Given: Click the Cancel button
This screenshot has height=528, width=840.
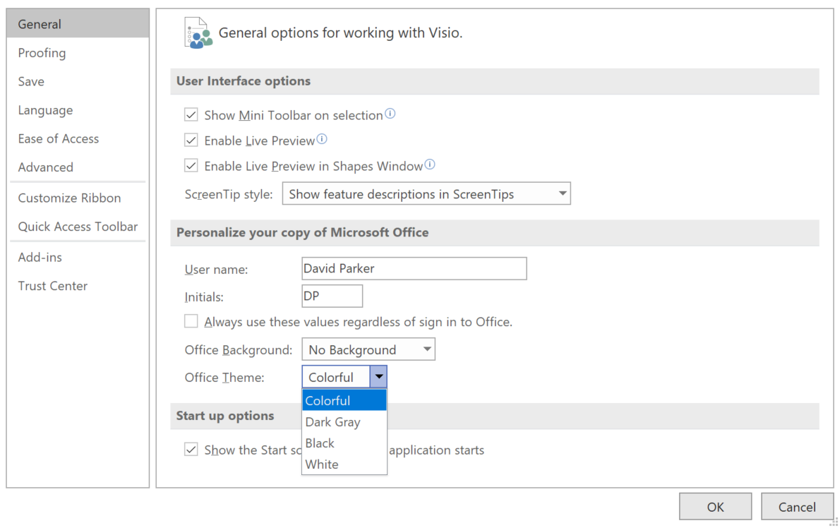Looking at the screenshot, I should click(x=797, y=506).
